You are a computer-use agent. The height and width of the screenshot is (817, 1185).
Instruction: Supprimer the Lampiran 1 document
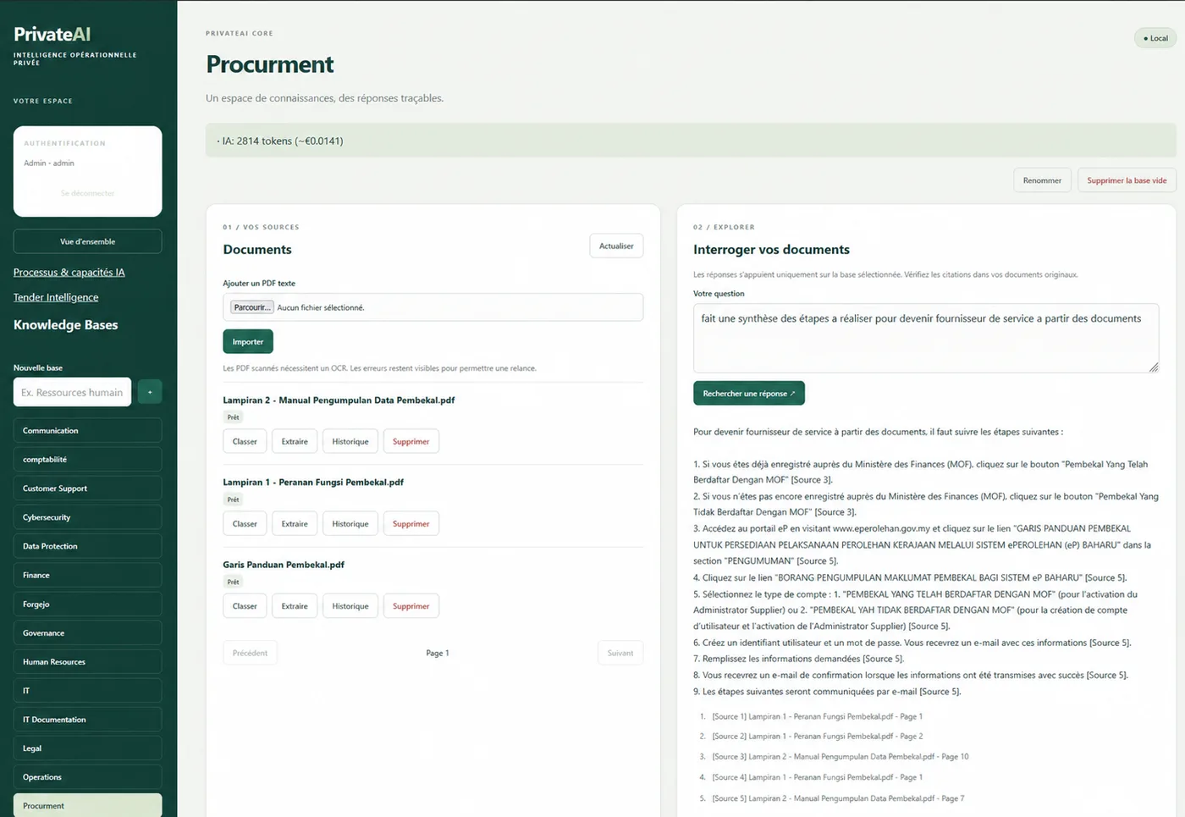(x=411, y=523)
